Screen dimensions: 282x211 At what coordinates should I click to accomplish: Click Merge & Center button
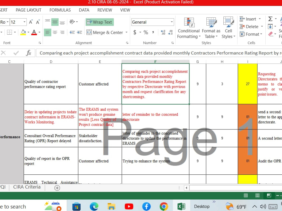coord(105,32)
